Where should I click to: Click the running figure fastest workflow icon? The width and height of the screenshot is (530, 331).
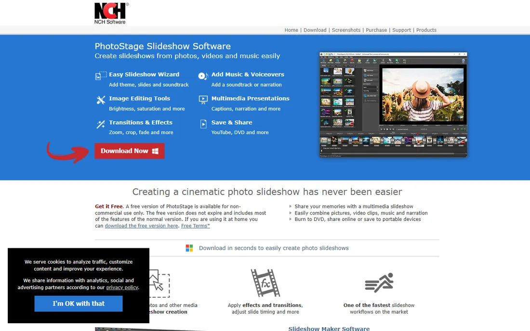(379, 282)
